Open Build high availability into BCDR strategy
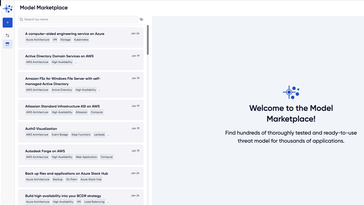 [63, 196]
